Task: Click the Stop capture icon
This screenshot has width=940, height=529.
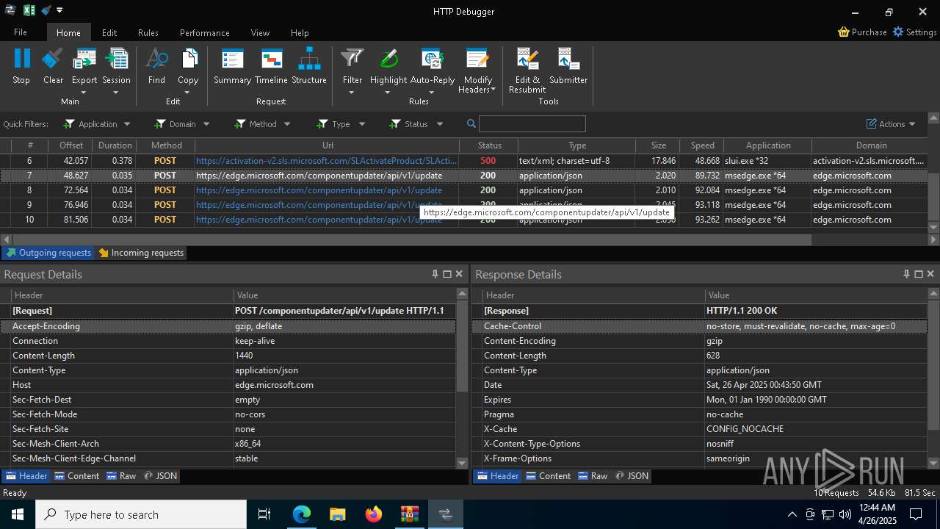Action: pos(21,59)
